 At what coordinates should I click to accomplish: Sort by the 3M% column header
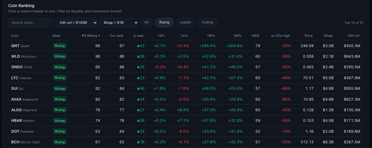pos(238,36)
